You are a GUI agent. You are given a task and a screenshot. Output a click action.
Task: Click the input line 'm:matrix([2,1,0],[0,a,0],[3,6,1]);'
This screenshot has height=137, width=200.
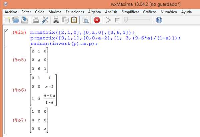point(82,32)
